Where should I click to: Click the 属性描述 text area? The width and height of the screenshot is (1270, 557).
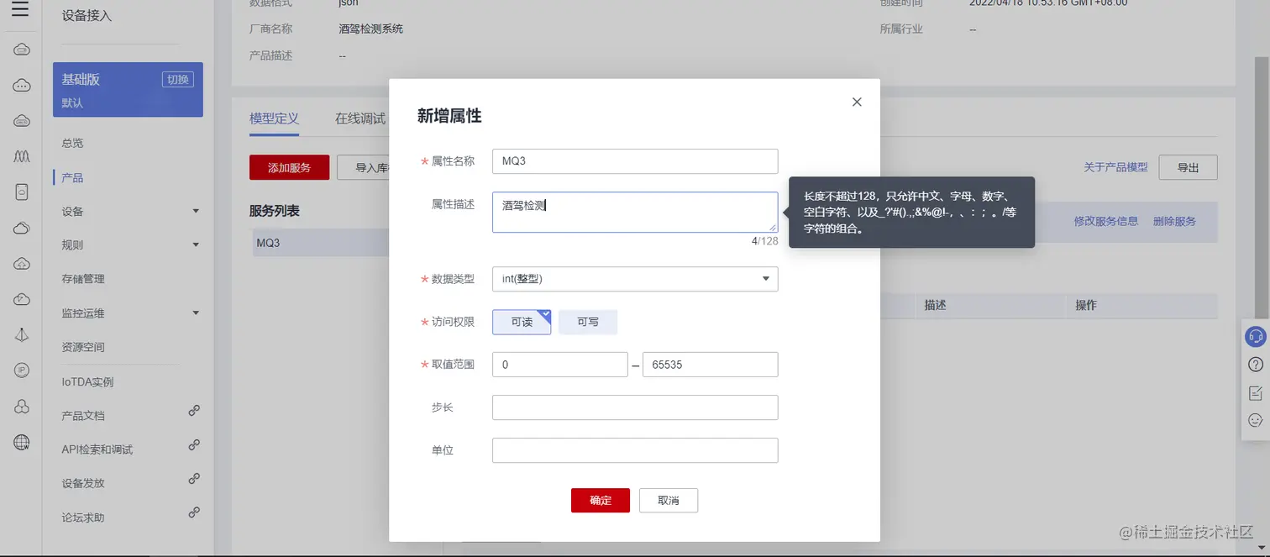[635, 212]
